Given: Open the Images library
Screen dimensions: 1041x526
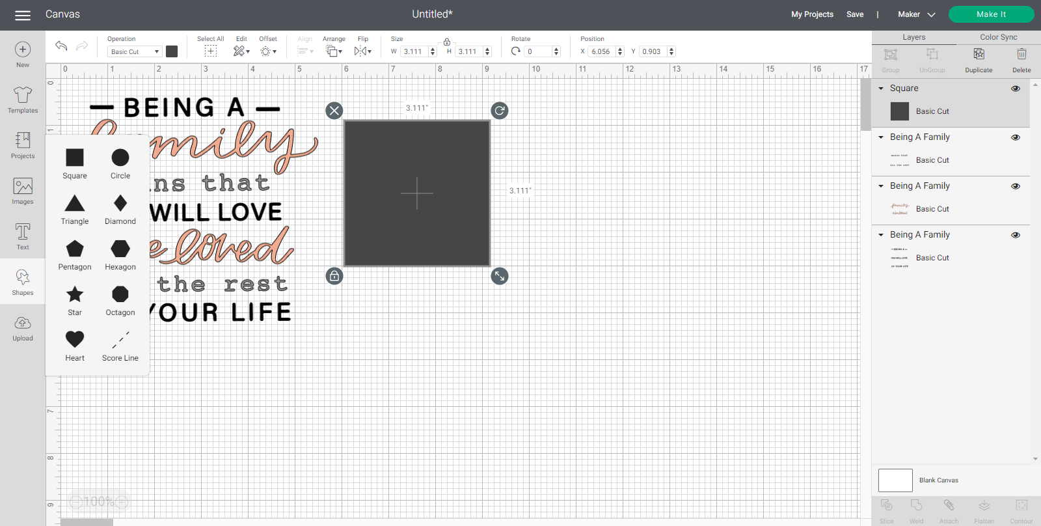Looking at the screenshot, I should click(x=23, y=191).
